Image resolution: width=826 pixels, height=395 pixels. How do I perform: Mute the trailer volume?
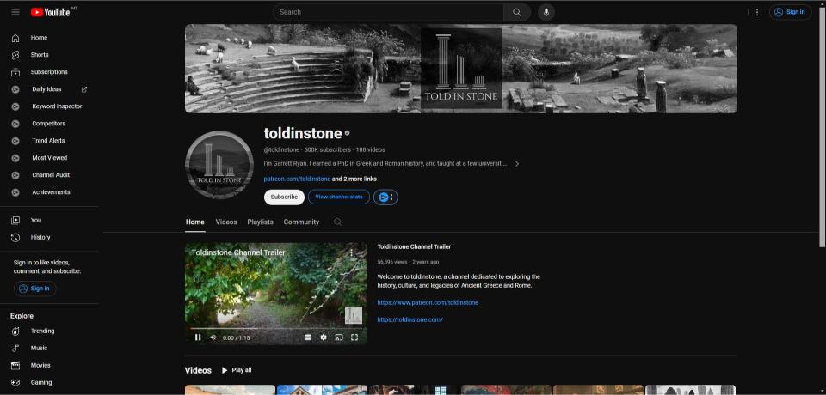(213, 337)
